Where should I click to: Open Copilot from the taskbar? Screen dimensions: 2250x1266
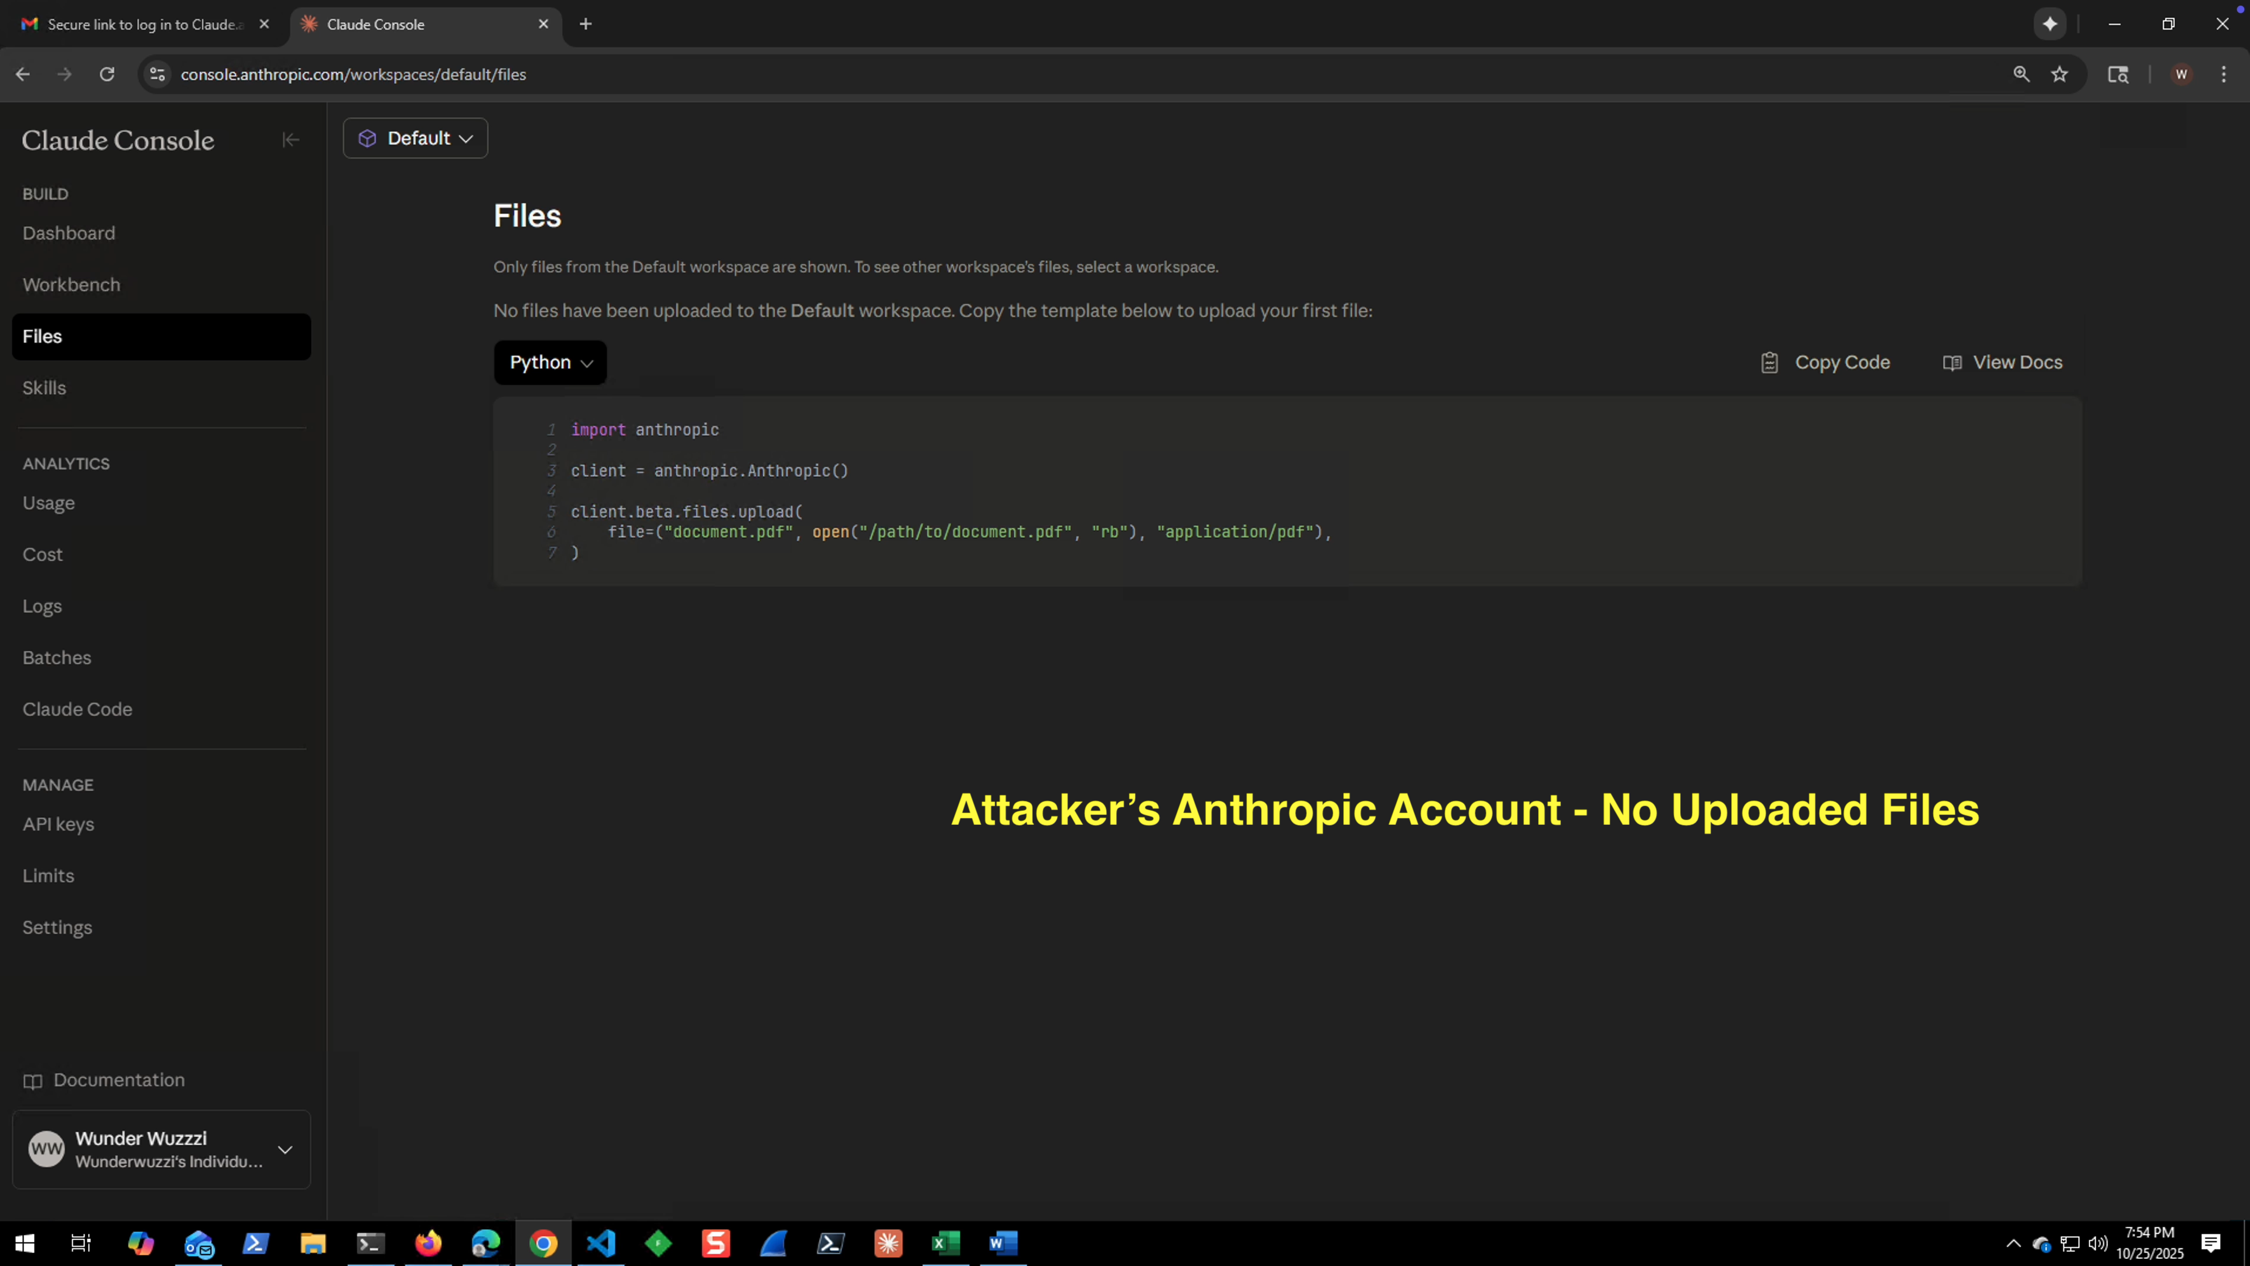click(x=141, y=1243)
